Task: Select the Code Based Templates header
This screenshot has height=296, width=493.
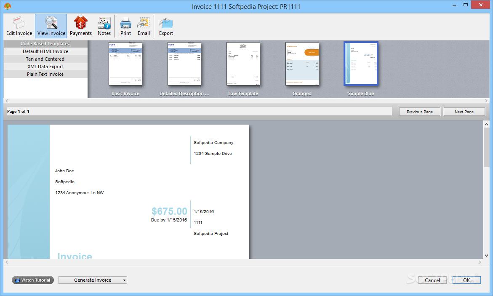Action: pos(45,44)
